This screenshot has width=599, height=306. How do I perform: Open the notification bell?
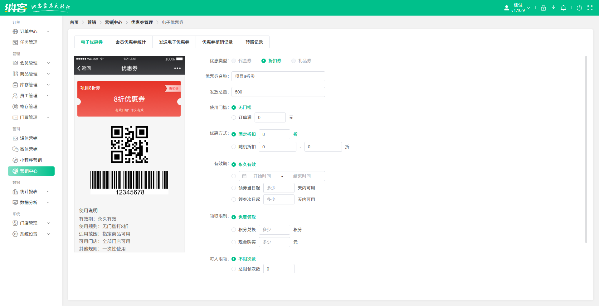[563, 8]
